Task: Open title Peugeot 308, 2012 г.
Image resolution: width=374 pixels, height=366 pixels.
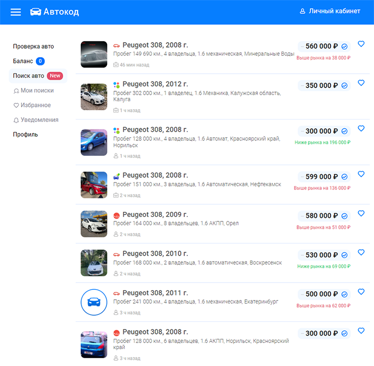Action: (155, 84)
